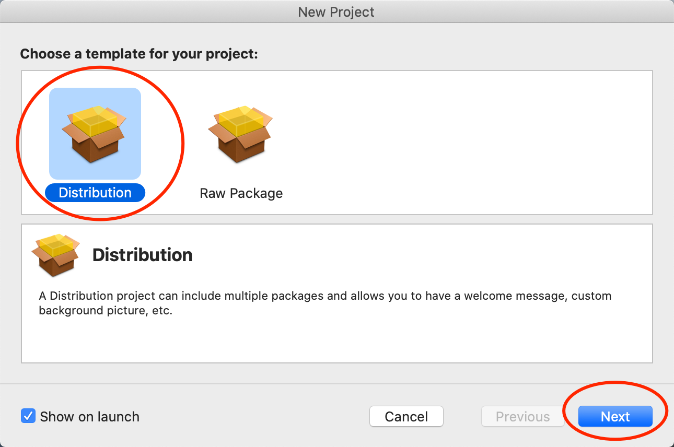Viewport: 674px width, 447px height.
Task: Click empty footer space left of Cancel
Action: [251, 417]
